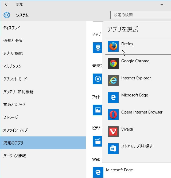
Task: Click the maps default app icon
Action: pyautogui.click(x=97, y=48)
